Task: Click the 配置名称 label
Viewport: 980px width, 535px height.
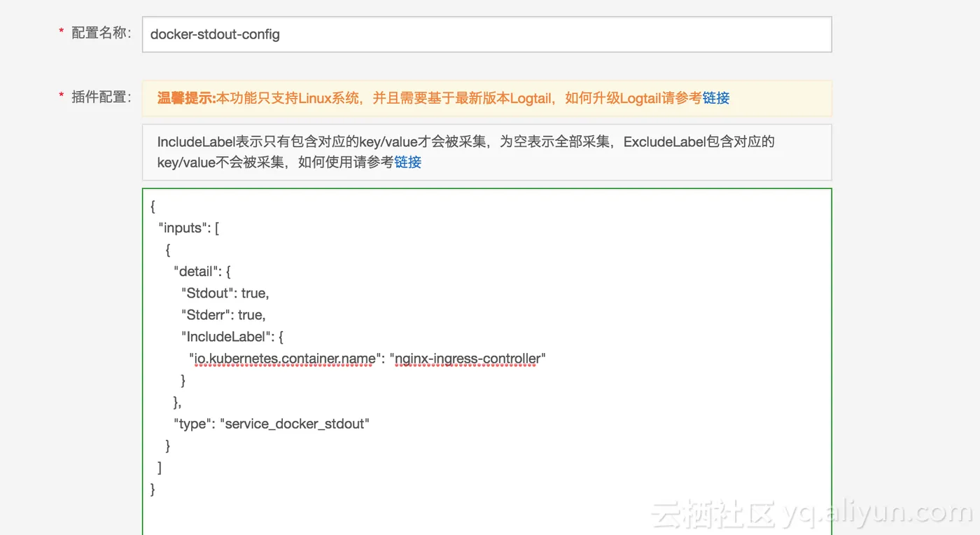Action: click(x=101, y=33)
